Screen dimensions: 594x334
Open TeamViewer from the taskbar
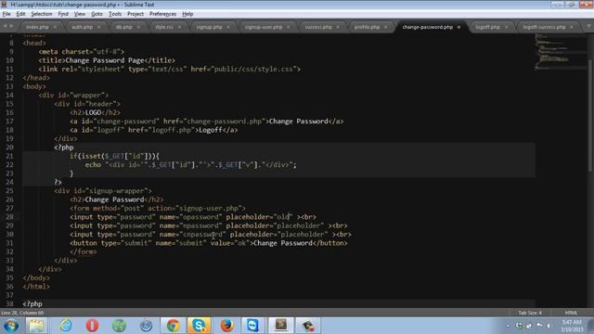(x=253, y=326)
